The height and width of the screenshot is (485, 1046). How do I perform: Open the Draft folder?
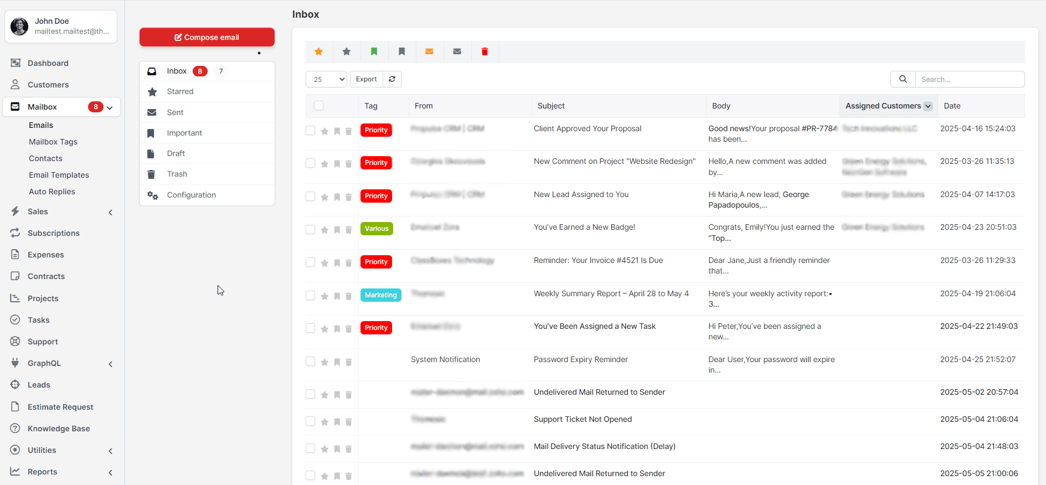(207, 153)
